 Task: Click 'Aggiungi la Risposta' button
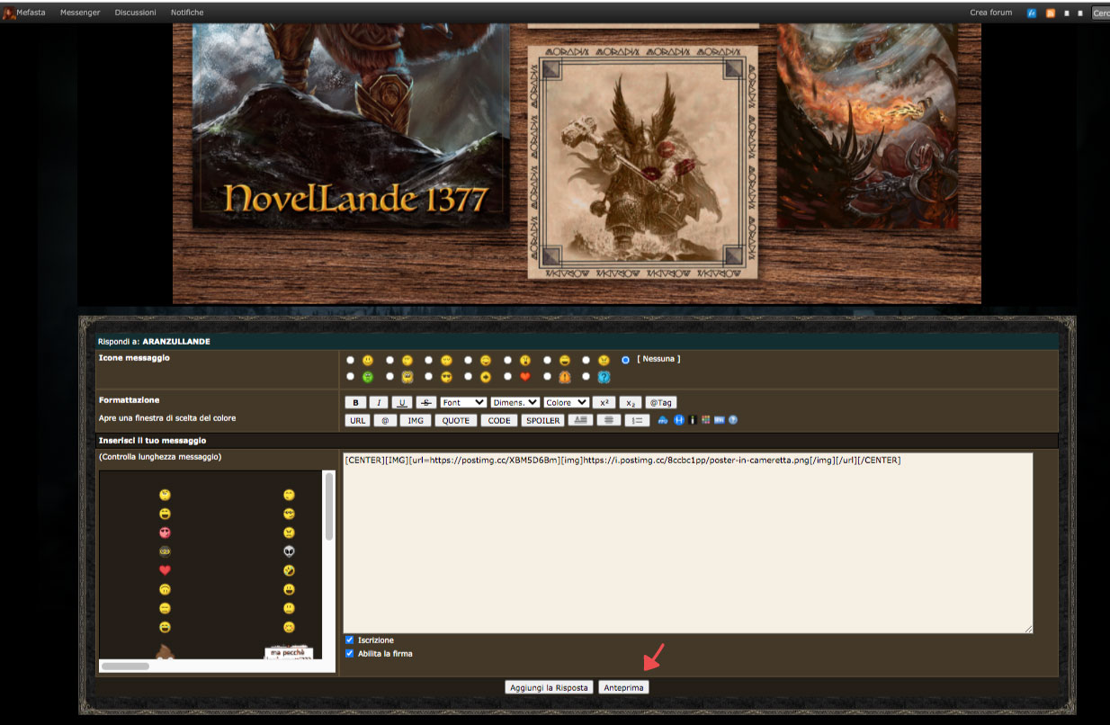click(548, 687)
